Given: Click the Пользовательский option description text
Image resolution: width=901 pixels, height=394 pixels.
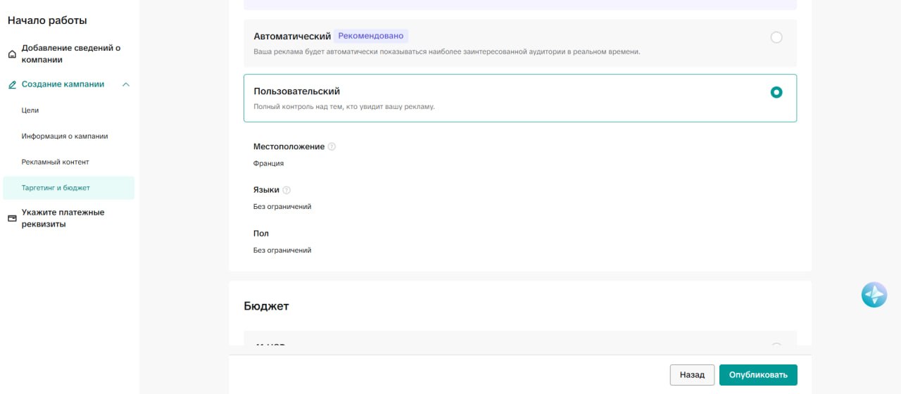Looking at the screenshot, I should [344, 107].
